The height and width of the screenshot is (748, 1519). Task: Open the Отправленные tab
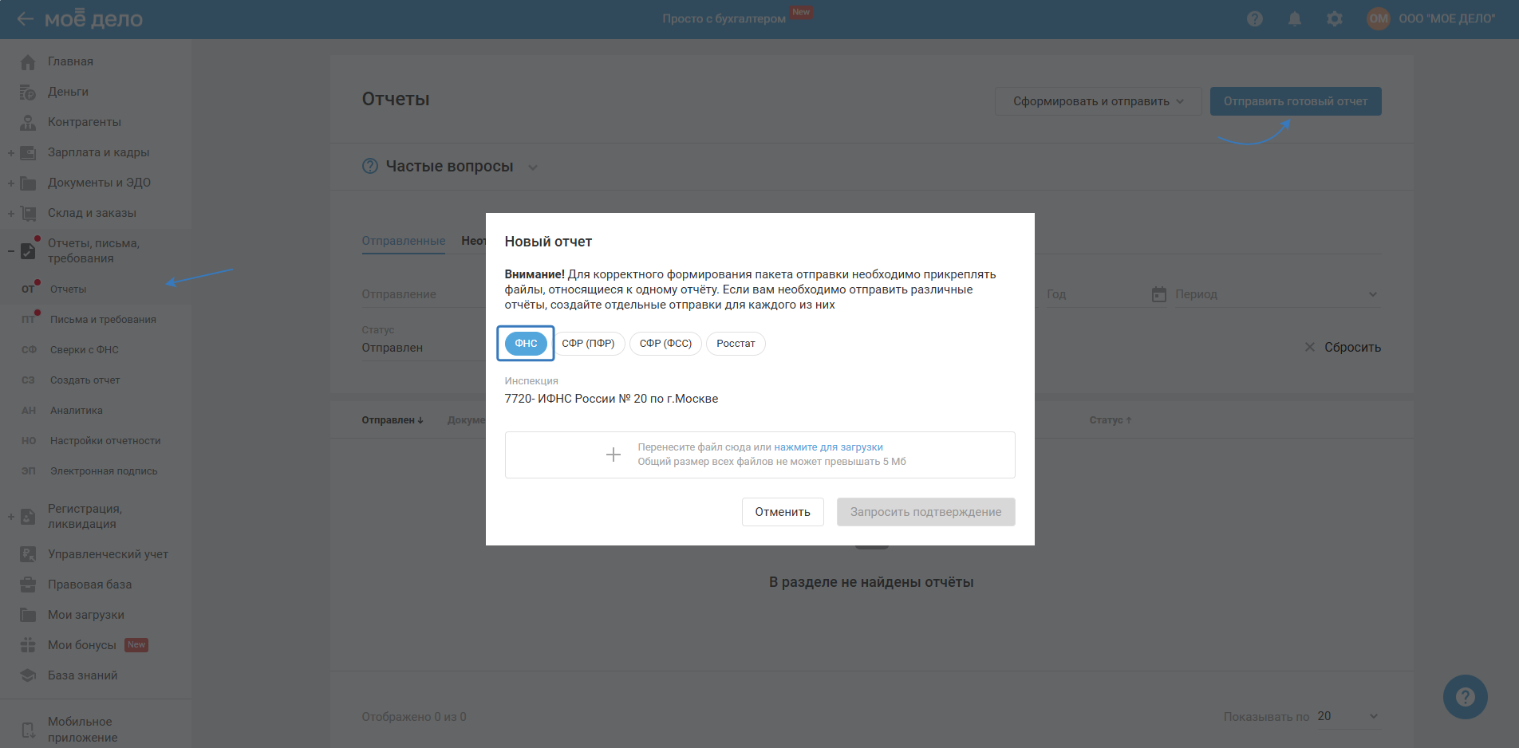click(x=404, y=241)
